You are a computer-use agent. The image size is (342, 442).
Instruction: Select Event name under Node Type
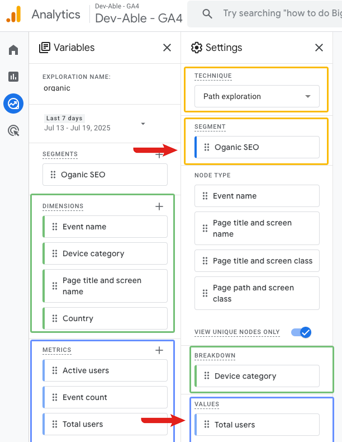click(256, 196)
